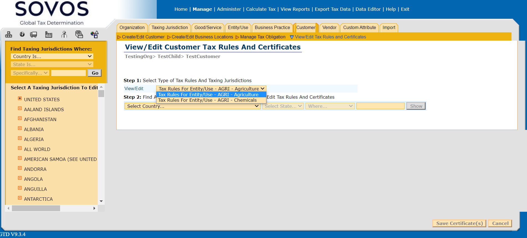
Task: Click the person icon in left toolbar
Action: tap(64, 34)
